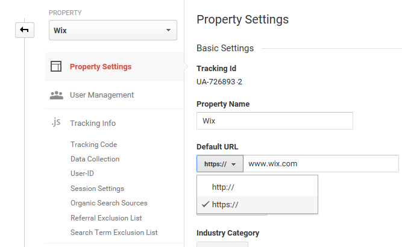Open Search Term Exclusion List
Screen dimensions: 402x247
click(114, 233)
